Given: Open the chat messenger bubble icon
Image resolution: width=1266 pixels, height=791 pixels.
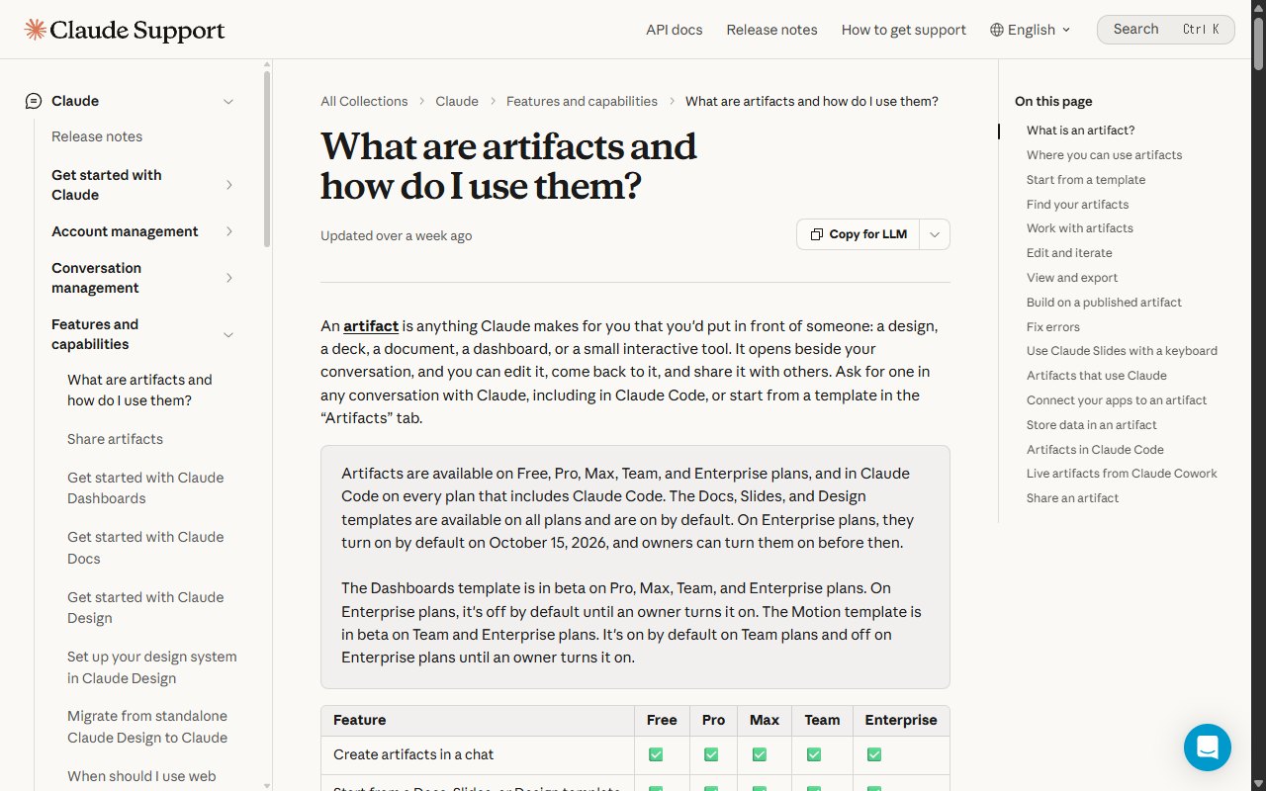Looking at the screenshot, I should pyautogui.click(x=1208, y=747).
